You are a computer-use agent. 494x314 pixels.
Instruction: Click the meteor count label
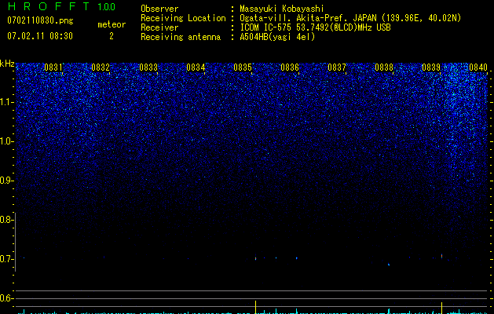pos(112,24)
